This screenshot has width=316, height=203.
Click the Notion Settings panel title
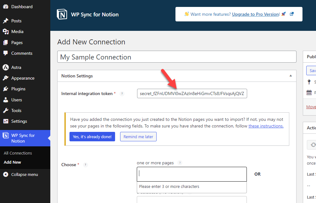77,76
